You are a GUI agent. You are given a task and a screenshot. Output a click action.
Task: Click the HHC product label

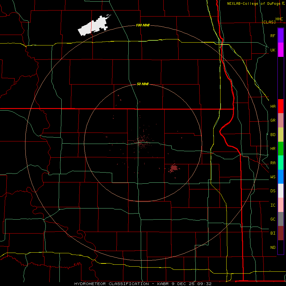279,19
